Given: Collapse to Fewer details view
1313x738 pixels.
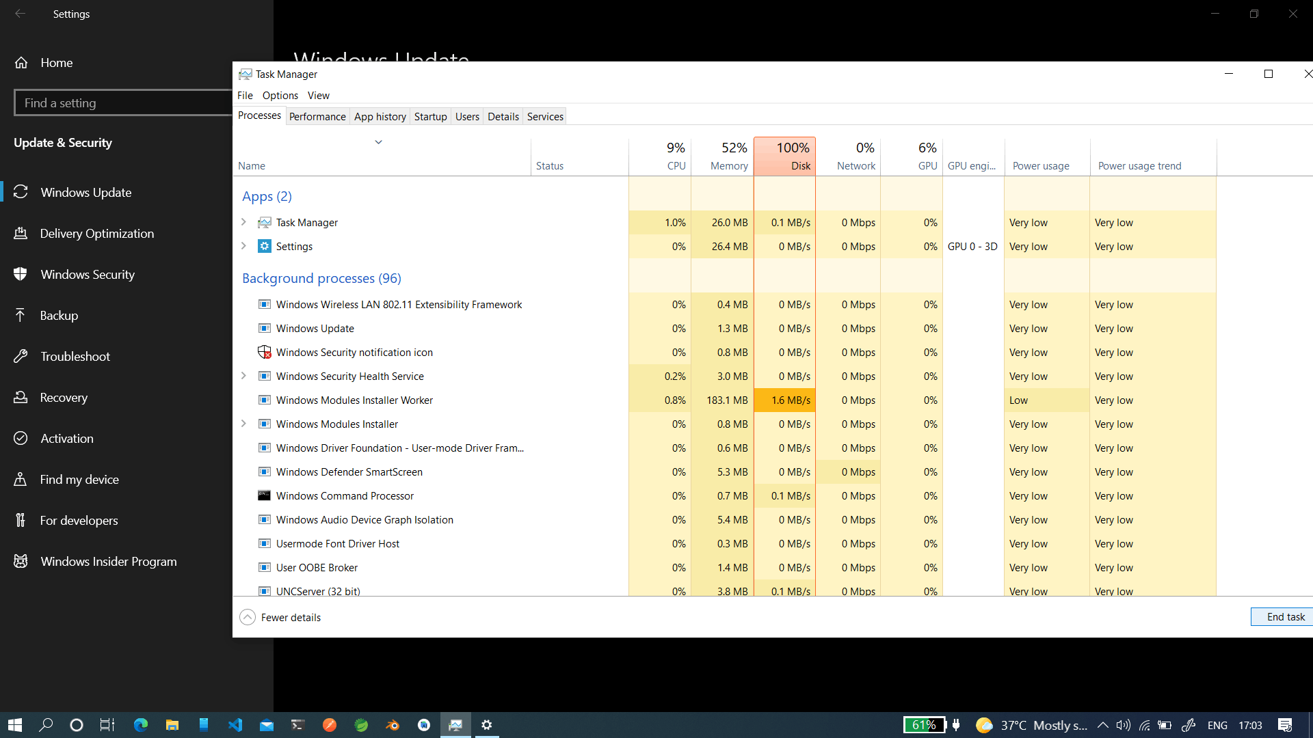Looking at the screenshot, I should click(x=280, y=618).
